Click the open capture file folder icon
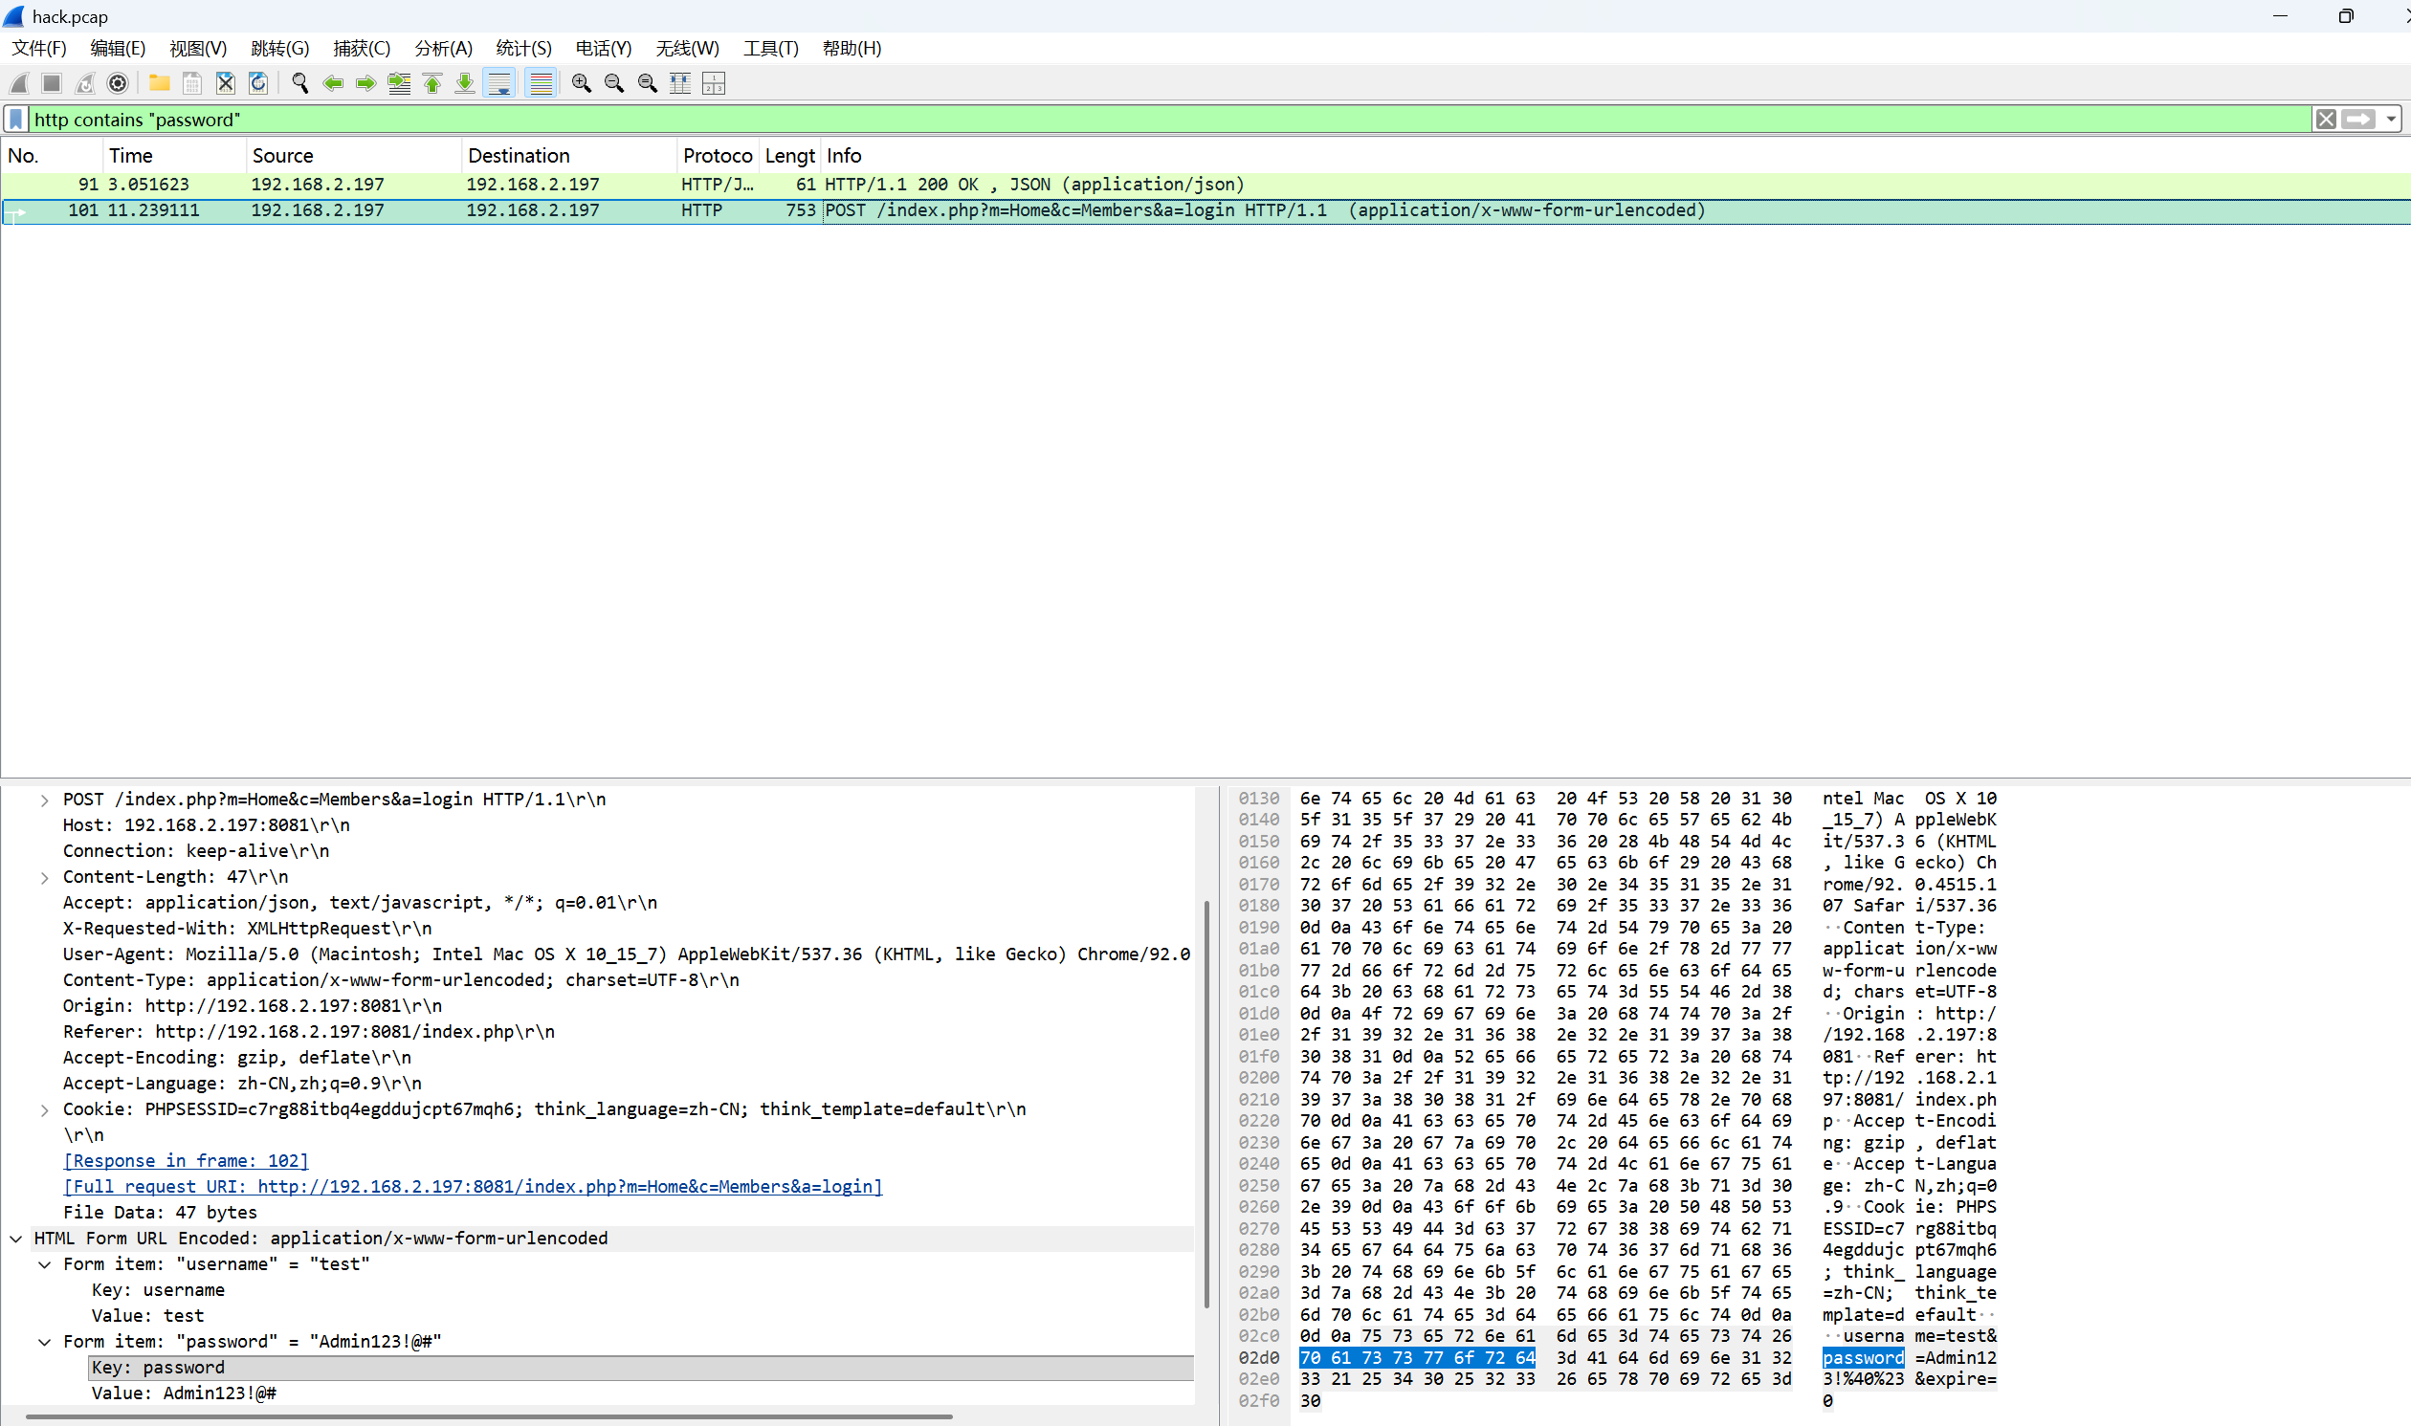 [160, 83]
